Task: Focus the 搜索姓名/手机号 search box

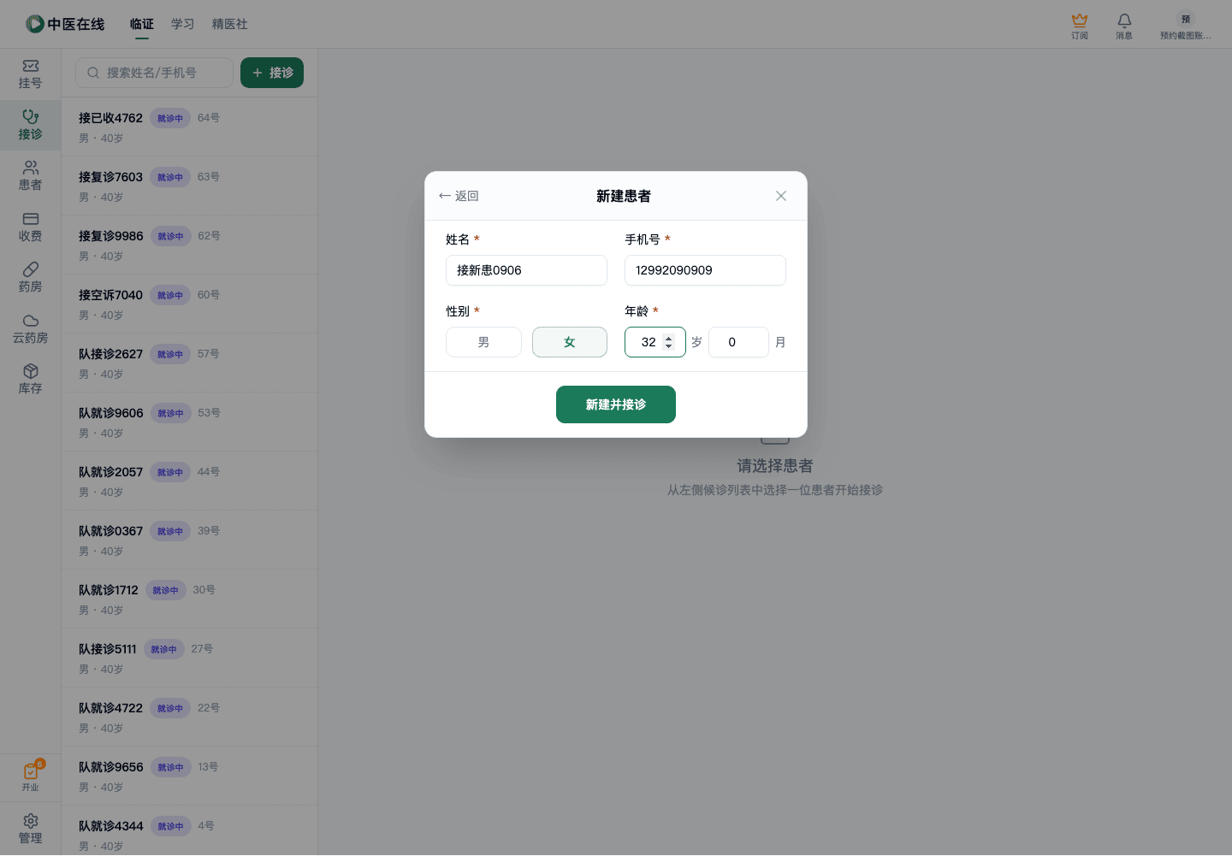Action: [x=154, y=73]
